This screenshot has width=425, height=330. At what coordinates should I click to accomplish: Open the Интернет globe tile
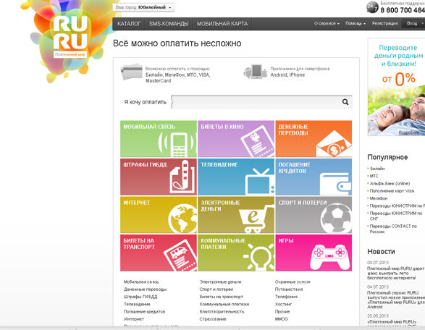click(159, 215)
